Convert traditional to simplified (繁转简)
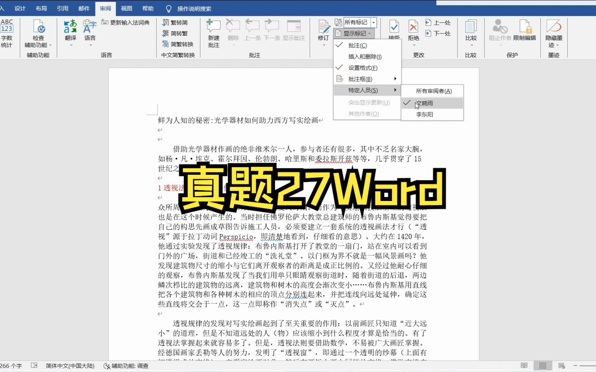Screen dimensions: 596x372 click(x=175, y=22)
